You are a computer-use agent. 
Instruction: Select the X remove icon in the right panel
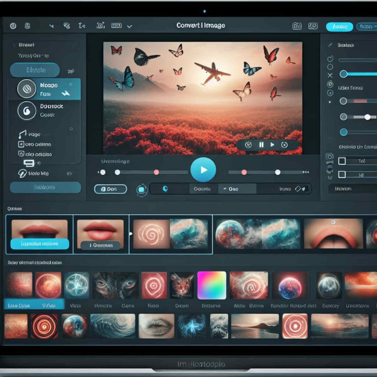330,74
